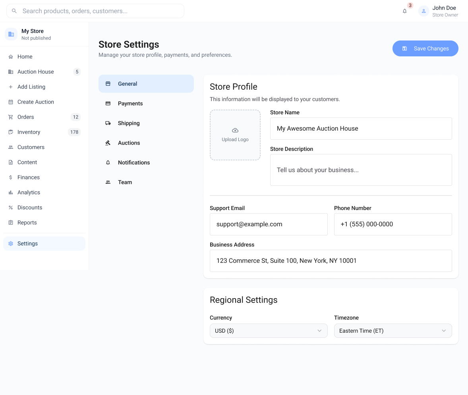Click the Settings gear icon
This screenshot has width=468, height=395.
[x=11, y=244]
